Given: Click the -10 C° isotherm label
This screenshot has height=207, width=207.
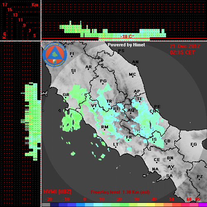Looking at the screenshot, I should pyautogui.click(x=127, y=36).
